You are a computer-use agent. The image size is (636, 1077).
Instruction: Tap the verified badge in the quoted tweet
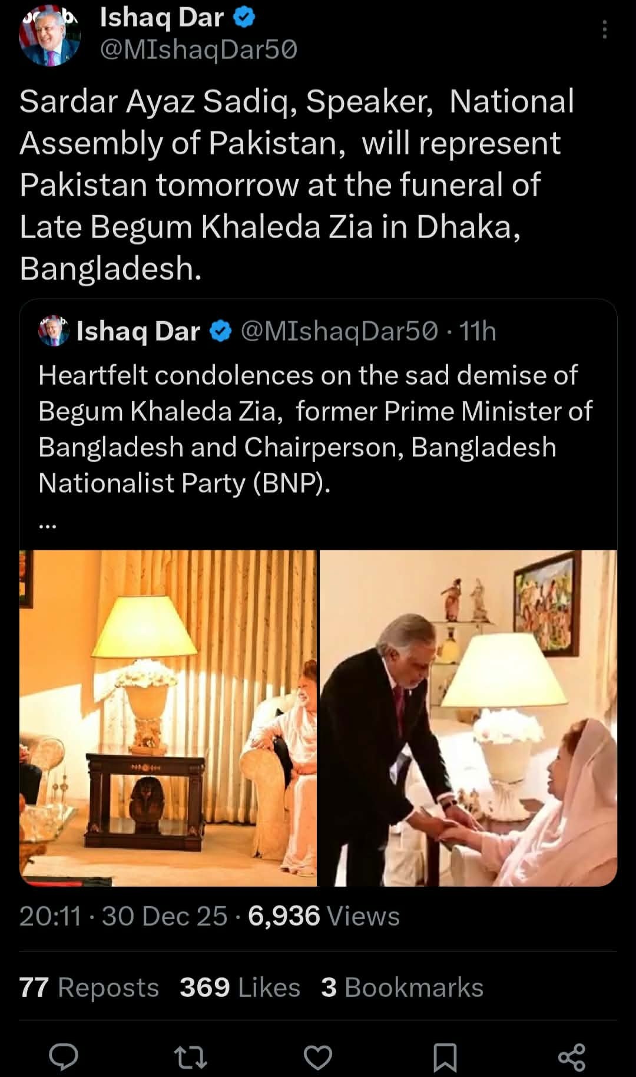pos(220,332)
